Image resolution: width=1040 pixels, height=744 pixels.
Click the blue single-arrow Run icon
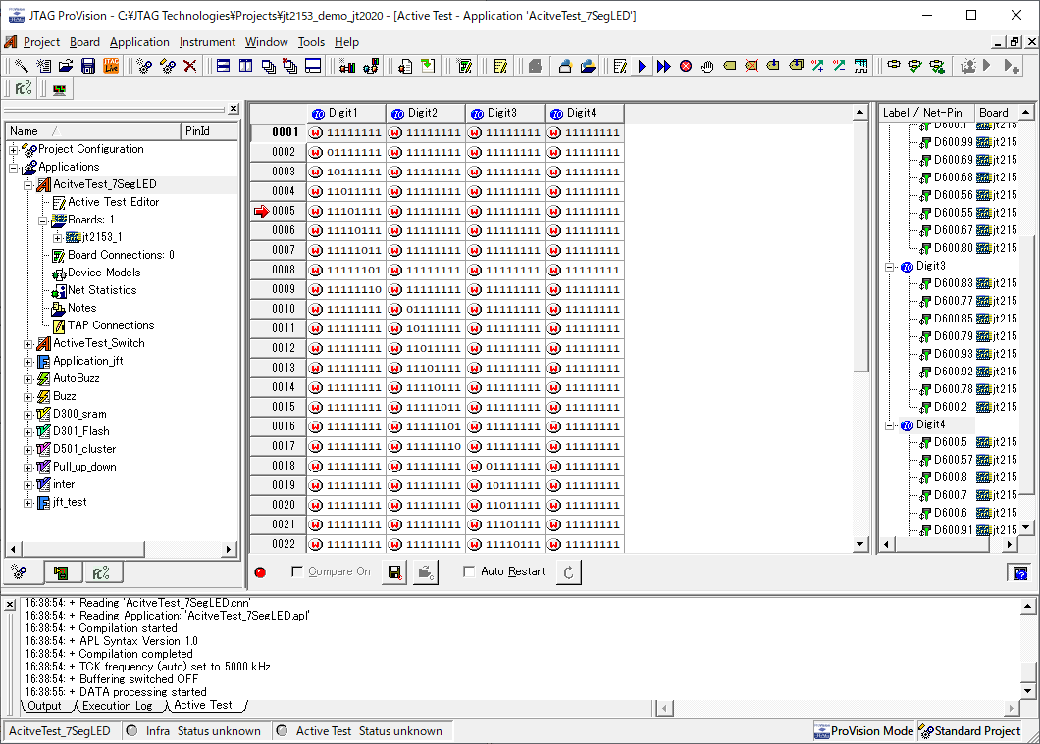642,66
